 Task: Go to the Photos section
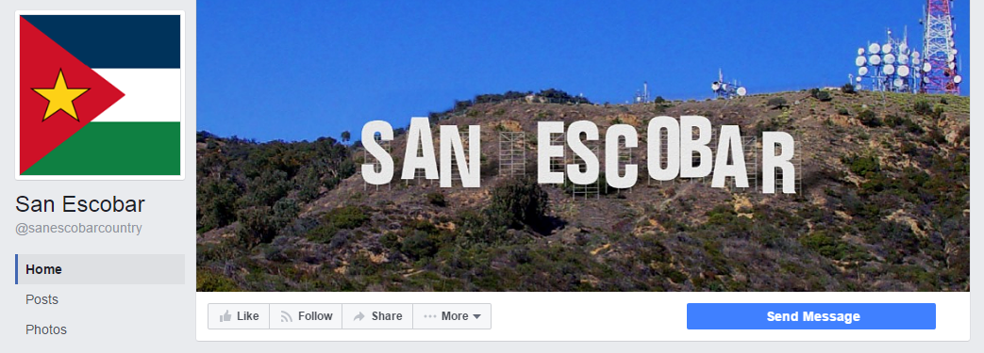point(46,329)
